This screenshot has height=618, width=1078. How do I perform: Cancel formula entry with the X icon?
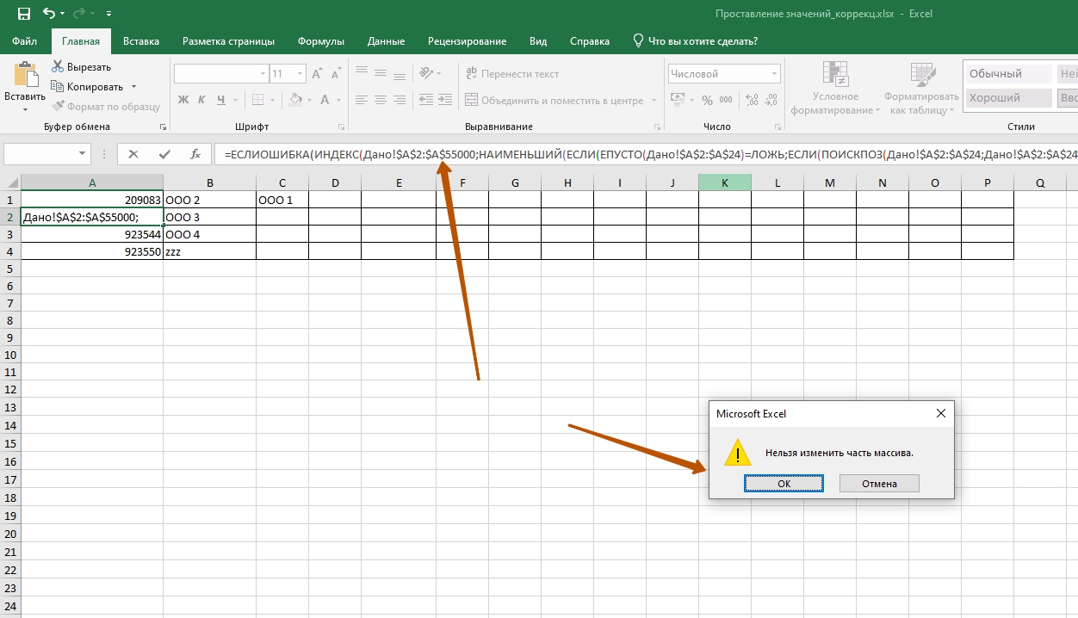tap(133, 155)
